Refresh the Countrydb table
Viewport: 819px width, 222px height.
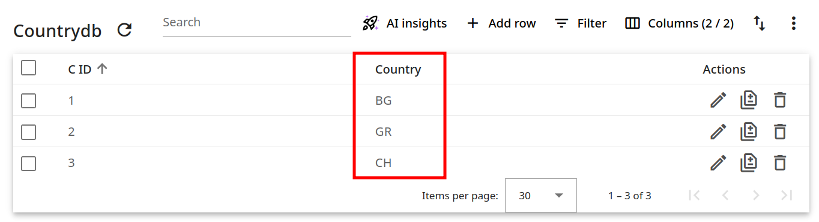(124, 30)
